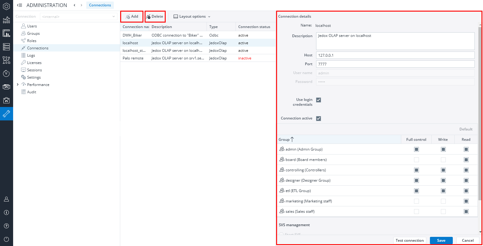Screen dimensions: 483x246
Task: Toggle Full control for admin group
Action: click(x=416, y=149)
